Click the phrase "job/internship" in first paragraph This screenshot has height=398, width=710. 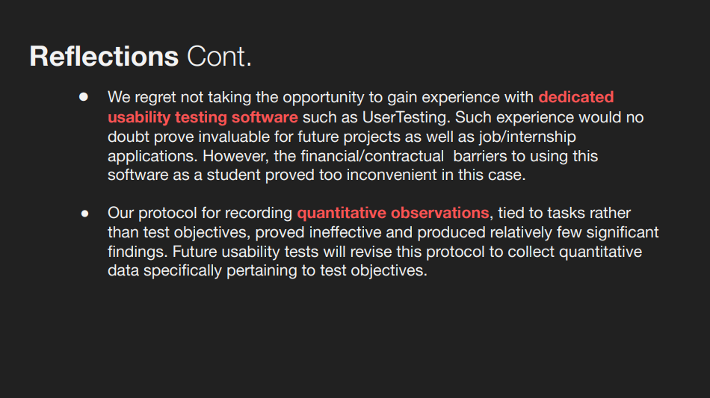pos(528,137)
